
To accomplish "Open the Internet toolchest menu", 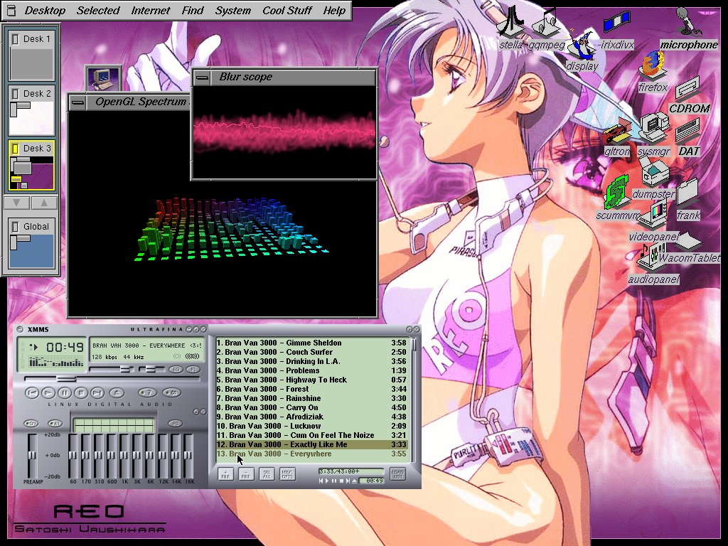I will tap(151, 10).
